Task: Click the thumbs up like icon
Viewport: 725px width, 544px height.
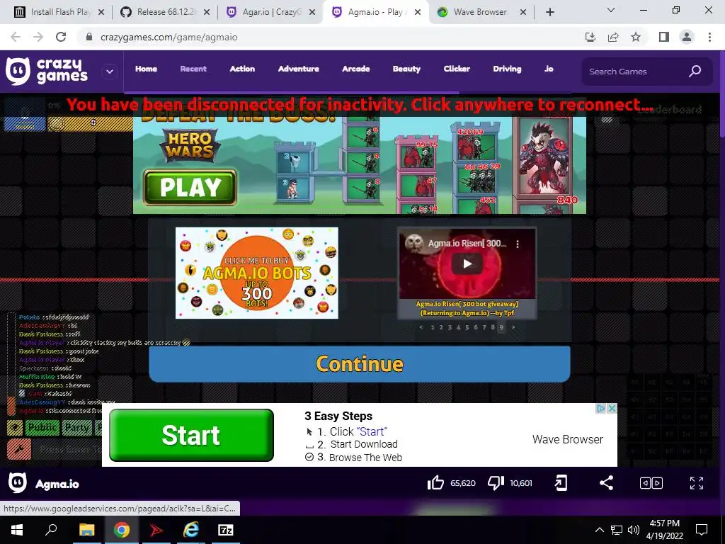Action: tap(435, 483)
